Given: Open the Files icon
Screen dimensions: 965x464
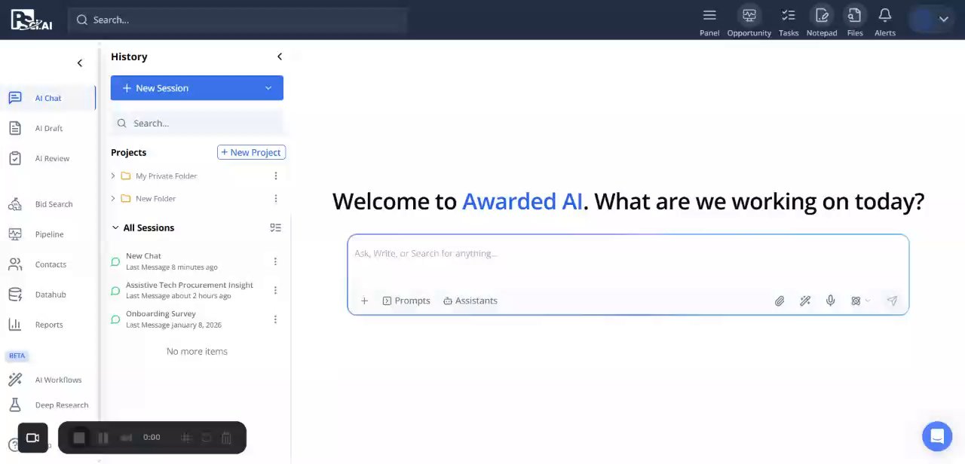Looking at the screenshot, I should click(855, 15).
